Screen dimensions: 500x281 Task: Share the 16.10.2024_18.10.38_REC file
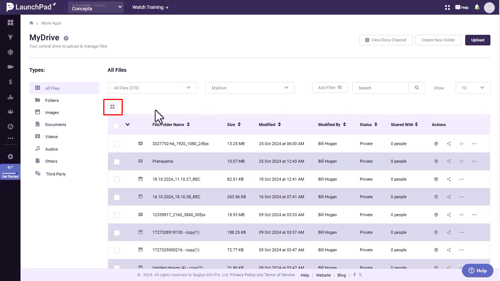point(449,197)
